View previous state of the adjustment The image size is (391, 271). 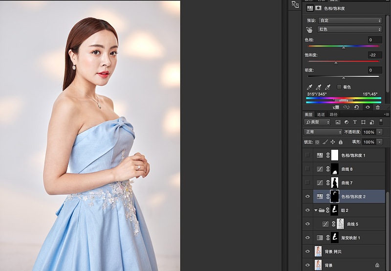346,107
